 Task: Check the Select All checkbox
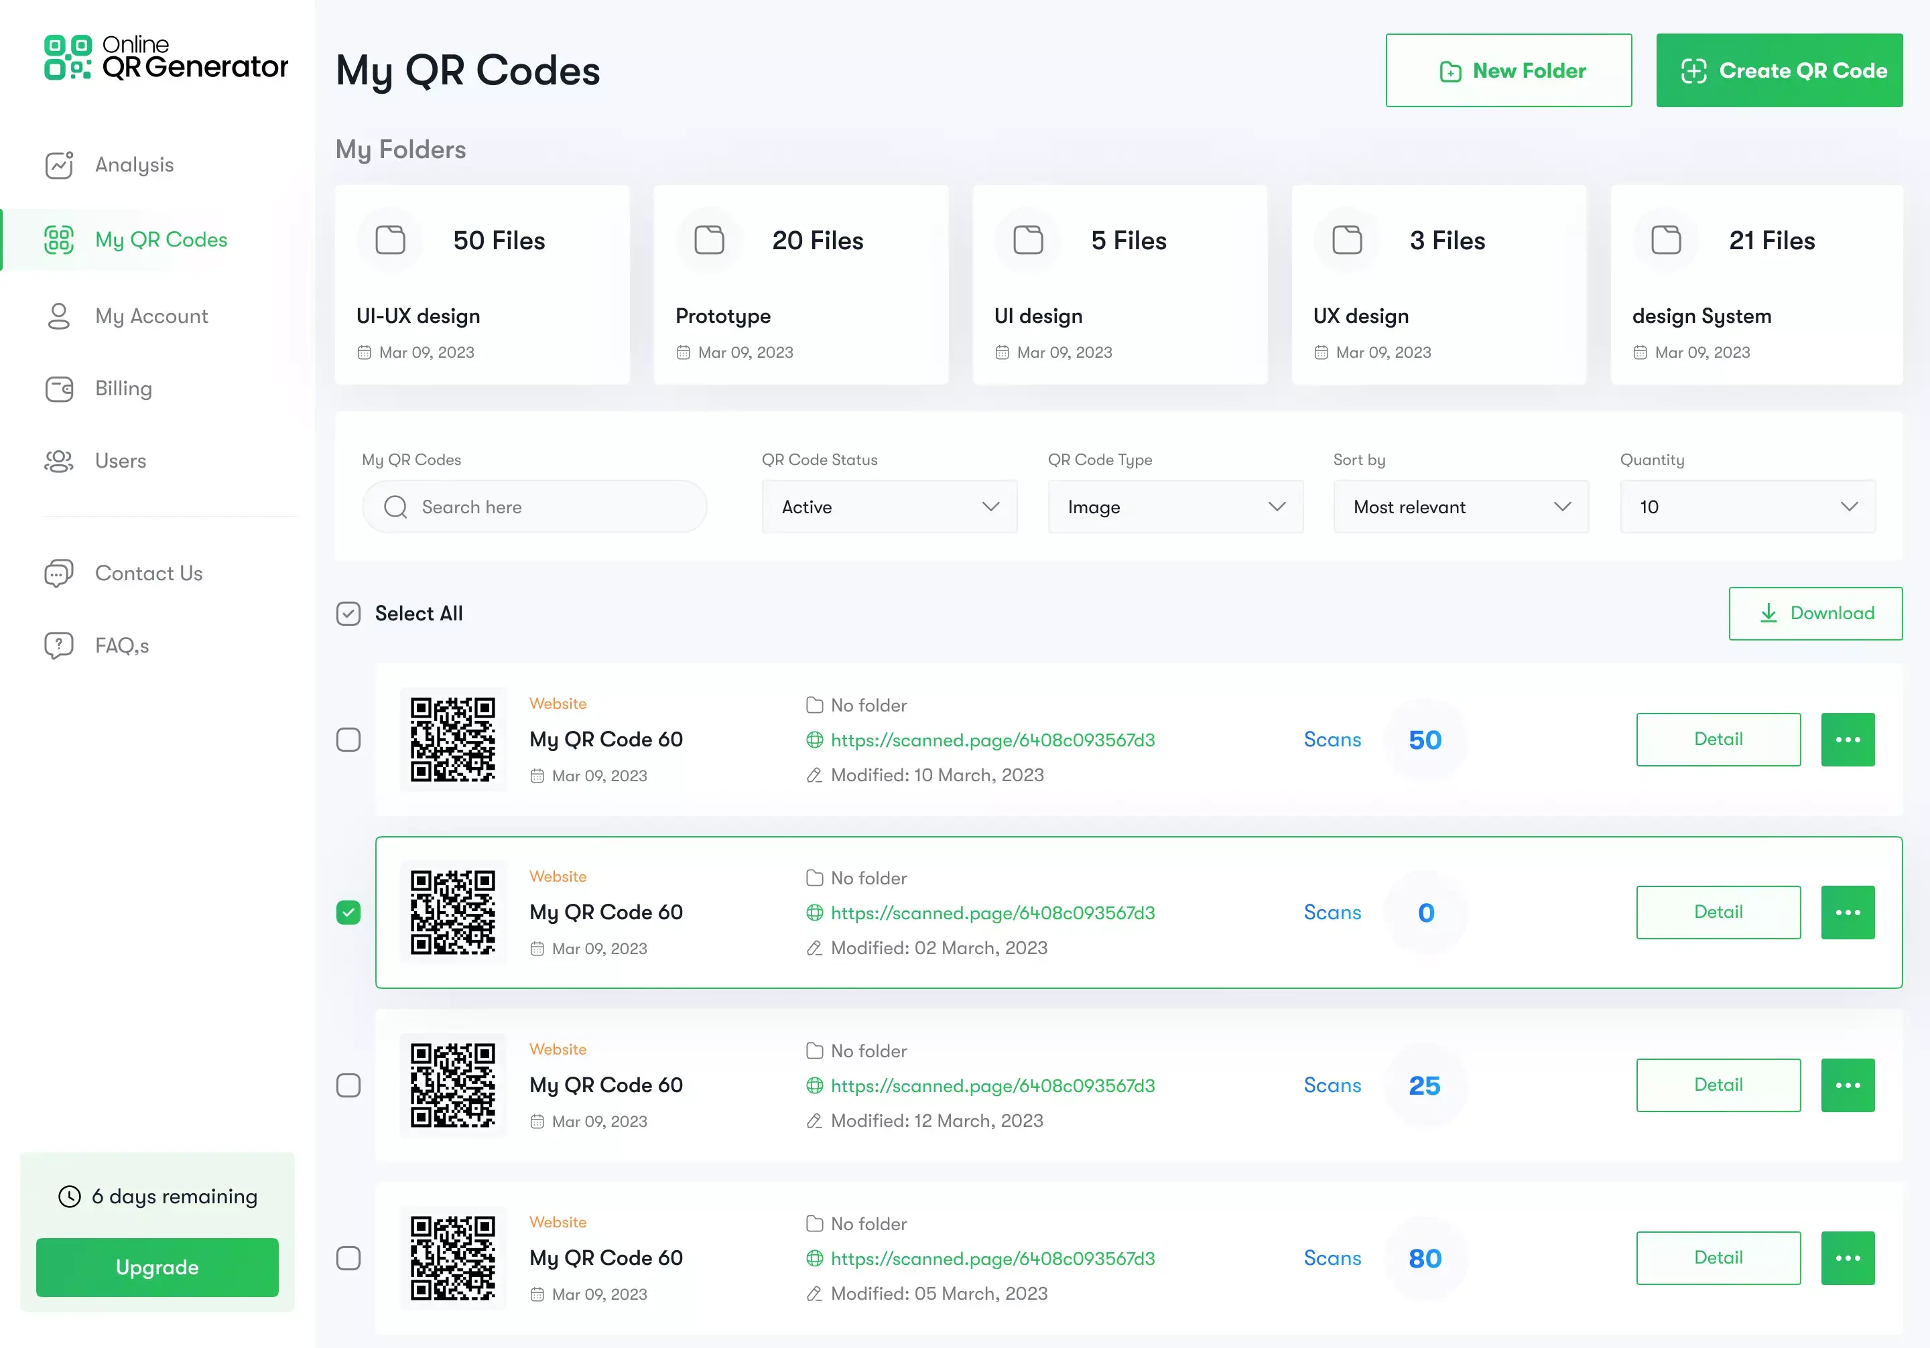point(348,614)
